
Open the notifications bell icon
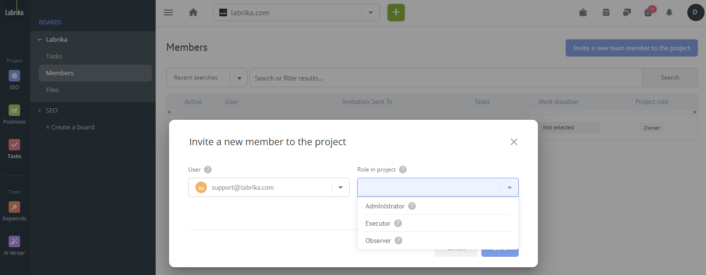669,12
